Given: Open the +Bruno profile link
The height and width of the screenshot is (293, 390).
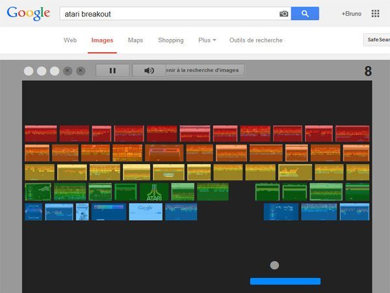Looking at the screenshot, I should coord(351,14).
